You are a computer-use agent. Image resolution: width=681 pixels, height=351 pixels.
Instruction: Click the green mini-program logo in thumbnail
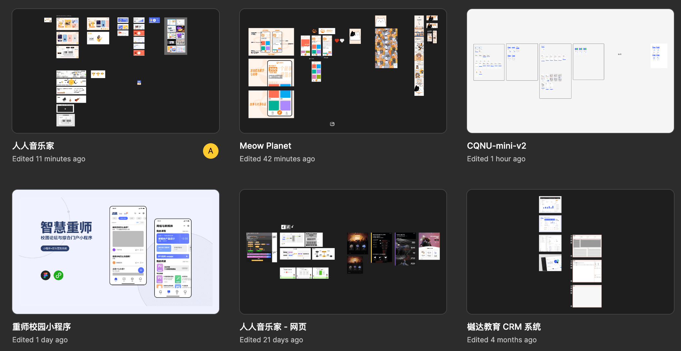(x=58, y=275)
